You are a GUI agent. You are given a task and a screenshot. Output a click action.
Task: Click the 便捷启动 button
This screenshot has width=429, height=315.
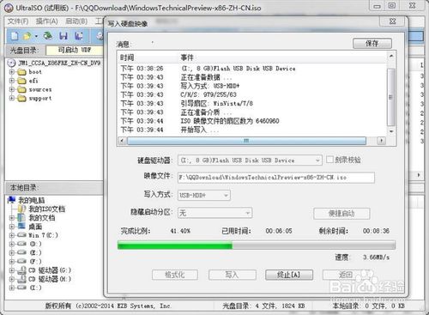click(341, 214)
